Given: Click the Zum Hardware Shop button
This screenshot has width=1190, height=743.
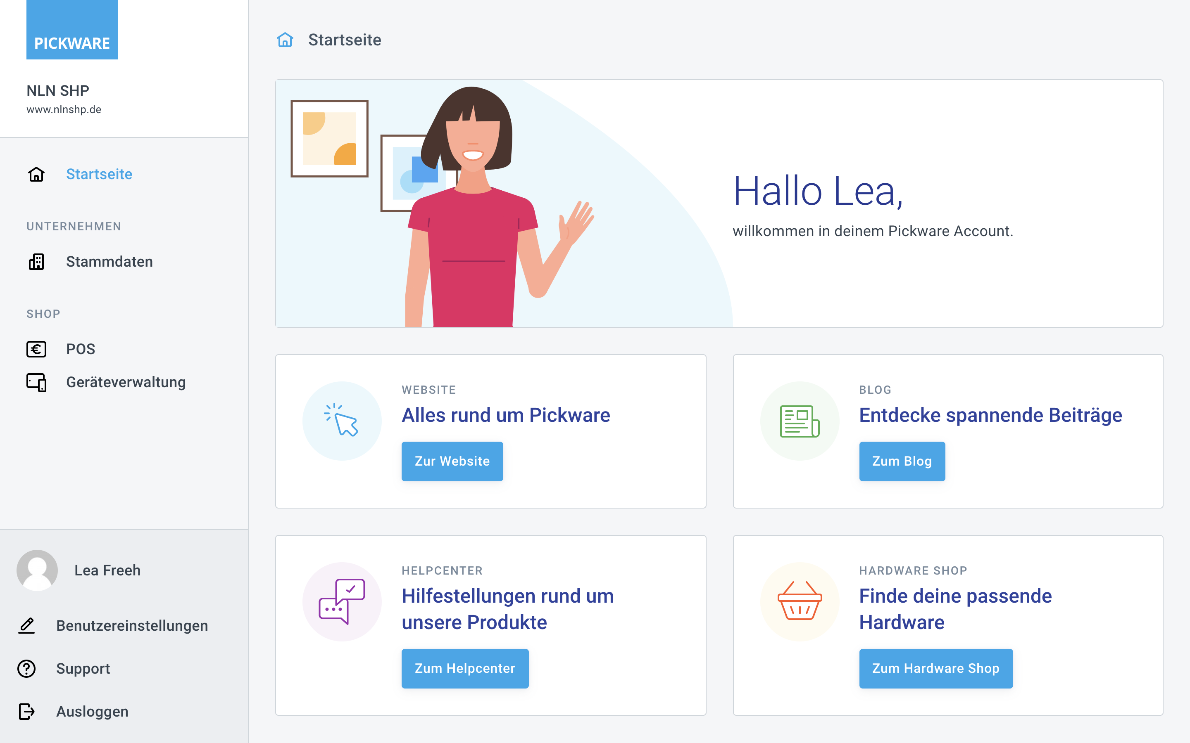Looking at the screenshot, I should pyautogui.click(x=936, y=668).
